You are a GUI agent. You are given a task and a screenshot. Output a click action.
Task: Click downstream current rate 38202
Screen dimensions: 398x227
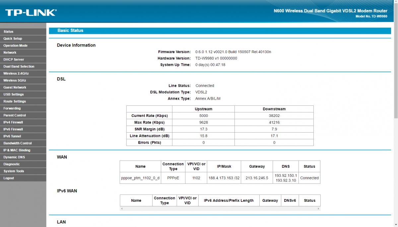[274, 116]
